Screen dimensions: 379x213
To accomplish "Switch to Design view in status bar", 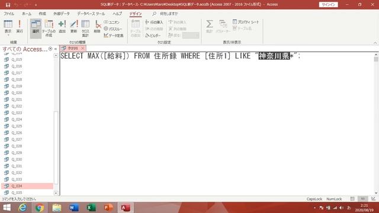I will click(374, 199).
